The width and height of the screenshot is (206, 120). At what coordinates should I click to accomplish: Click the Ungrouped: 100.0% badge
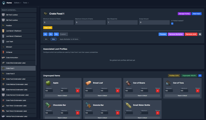click(189, 76)
